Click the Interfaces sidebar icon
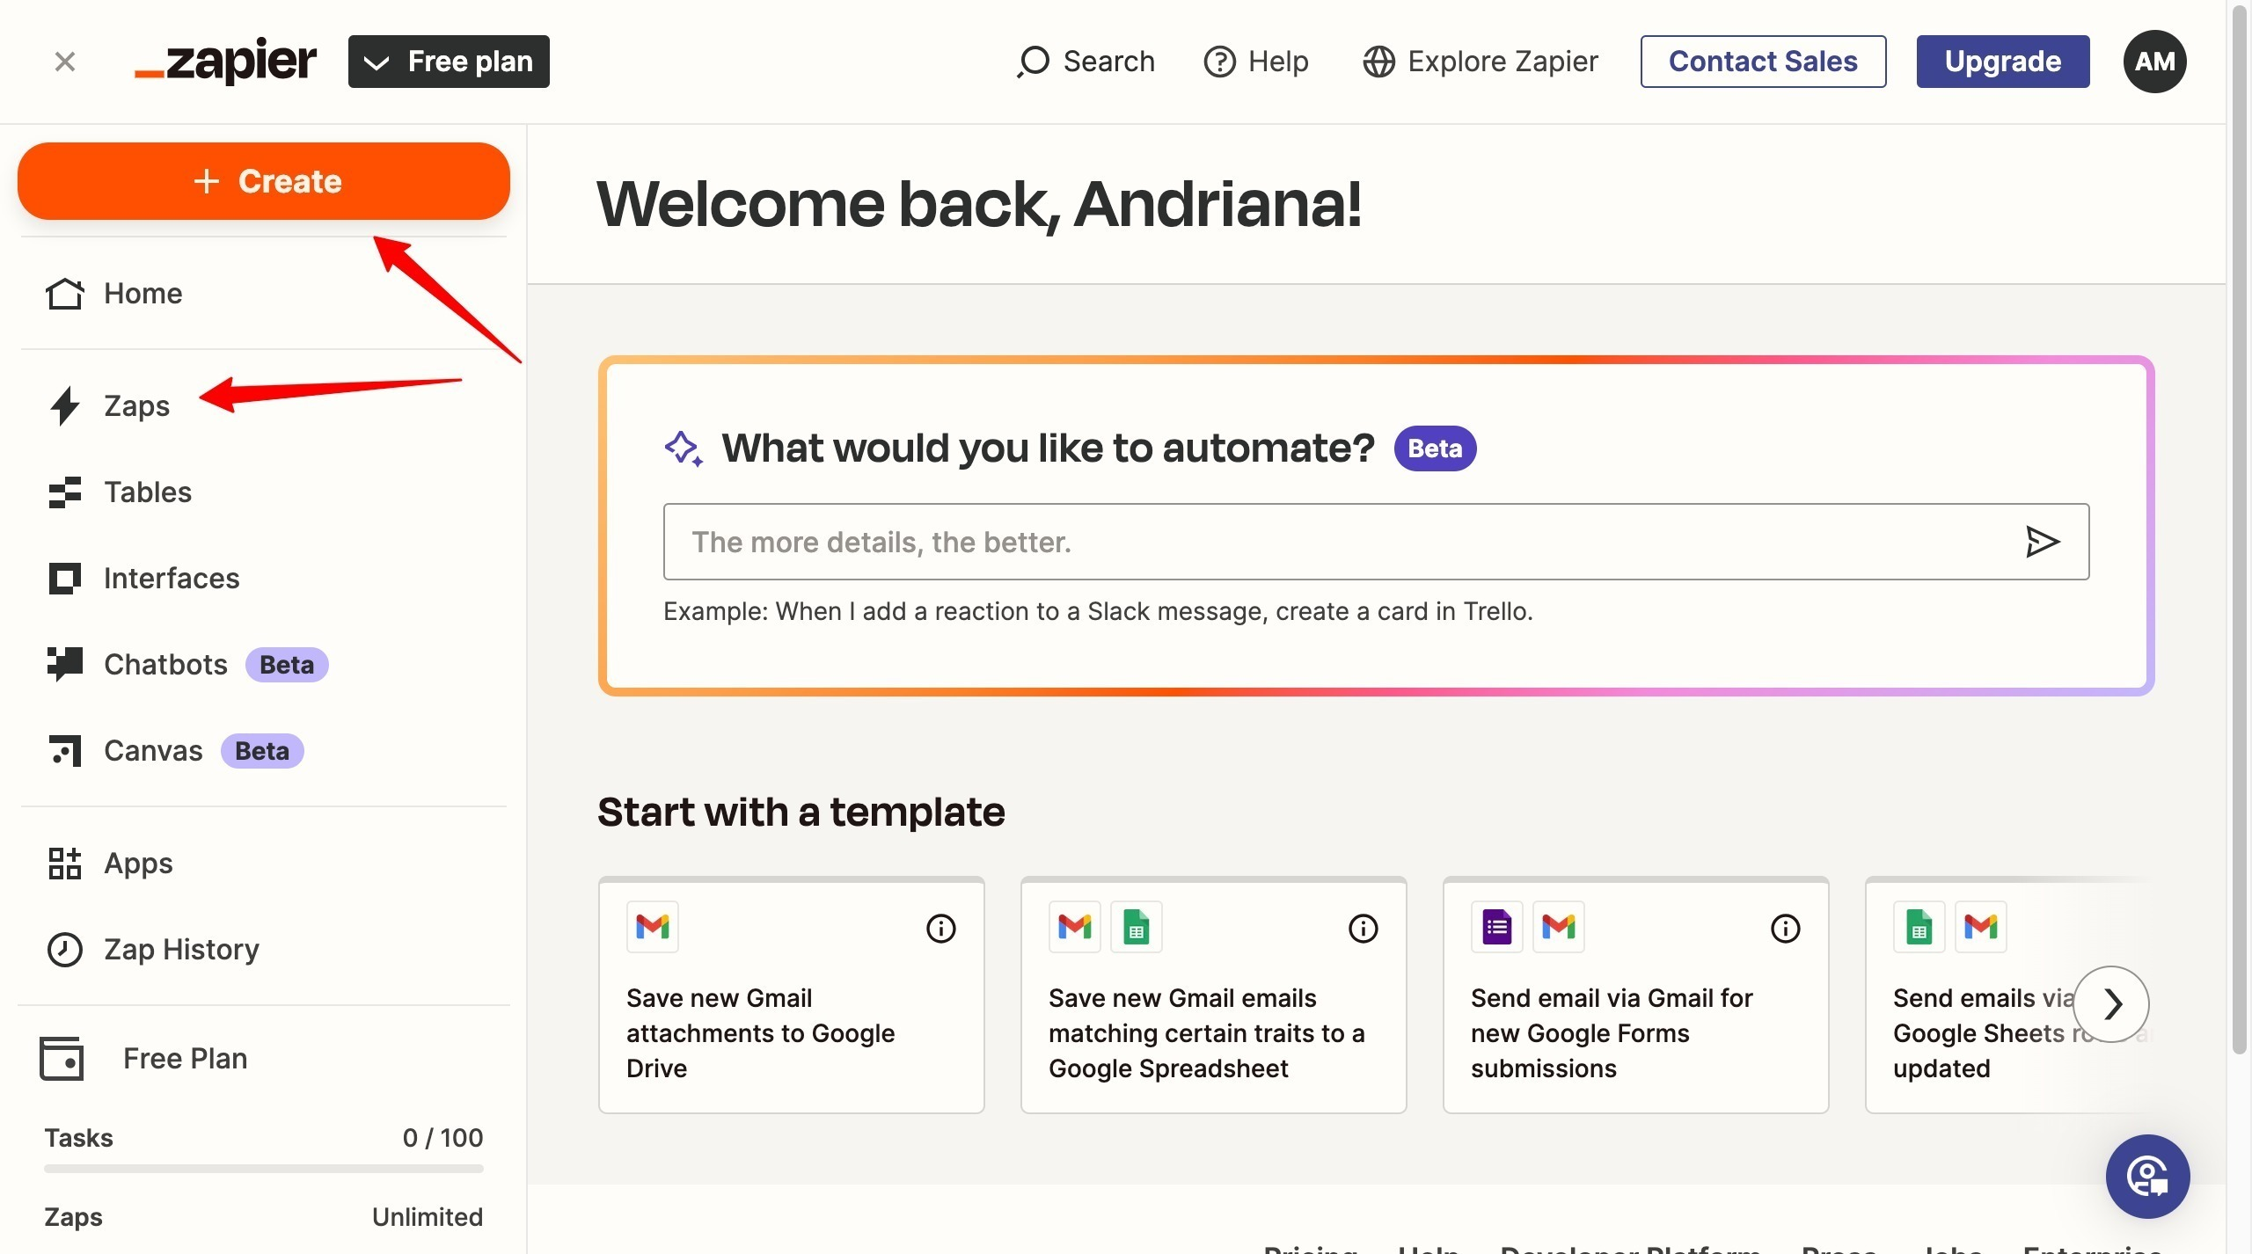Image resolution: width=2252 pixels, height=1254 pixels. pos(64,579)
